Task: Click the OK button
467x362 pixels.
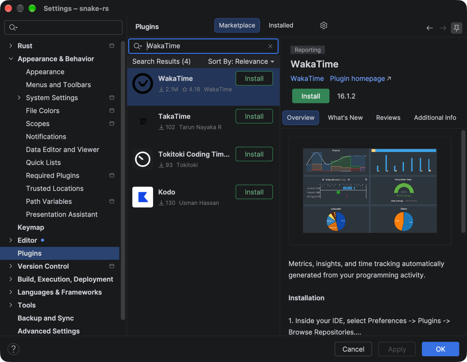Action: 440,349
